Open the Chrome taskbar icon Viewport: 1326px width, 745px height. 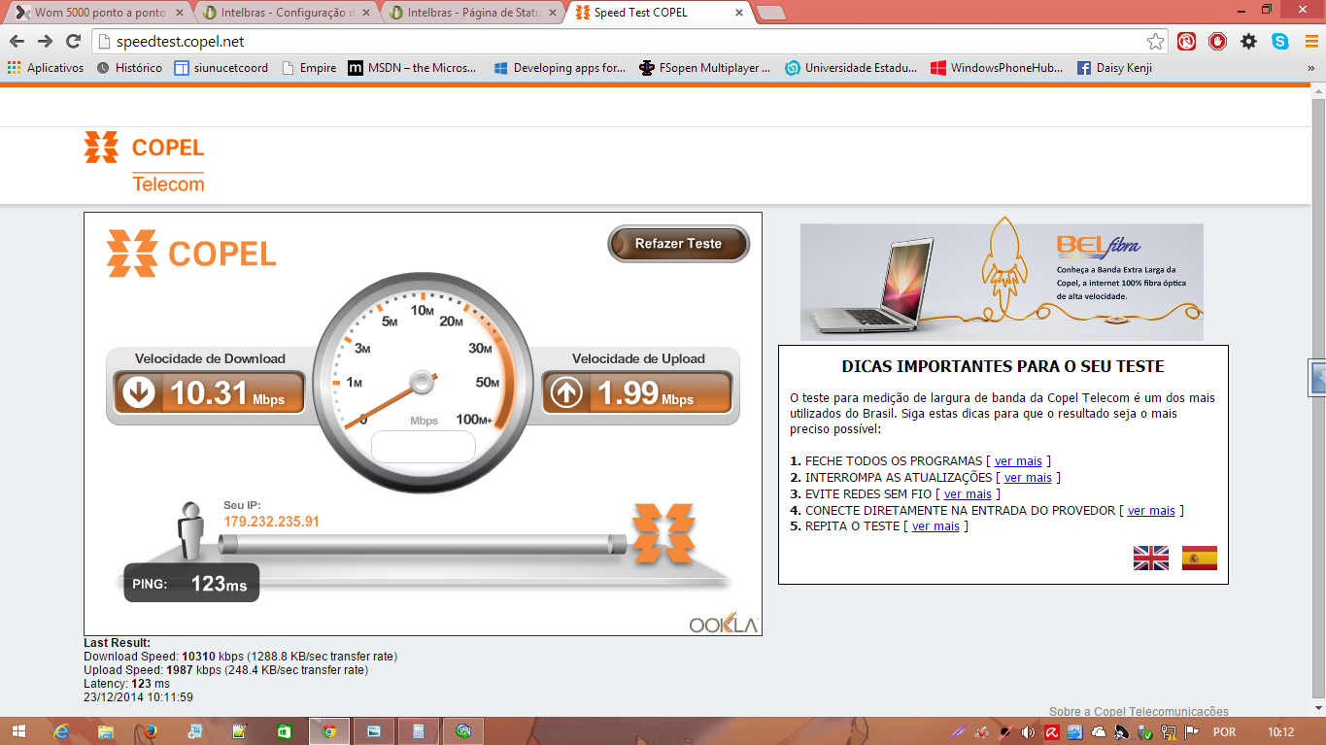pyautogui.click(x=329, y=731)
